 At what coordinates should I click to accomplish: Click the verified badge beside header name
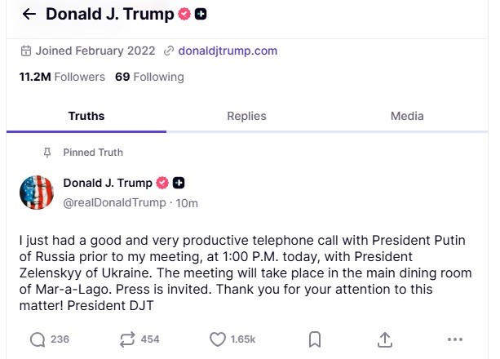(x=186, y=14)
